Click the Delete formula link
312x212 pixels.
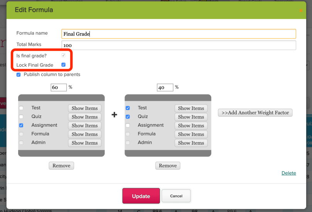click(x=289, y=173)
